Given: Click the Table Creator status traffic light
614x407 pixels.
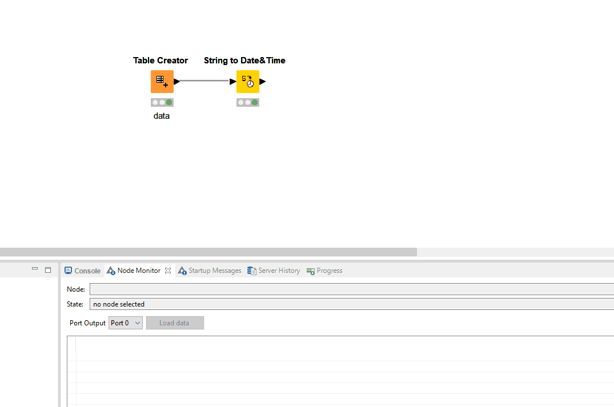Looking at the screenshot, I should (x=162, y=102).
